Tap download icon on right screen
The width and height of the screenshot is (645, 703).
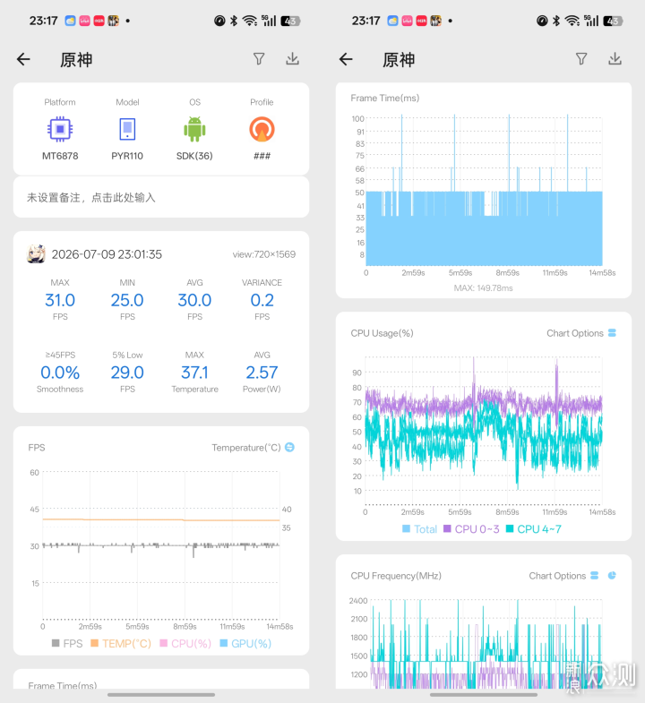[x=615, y=59]
